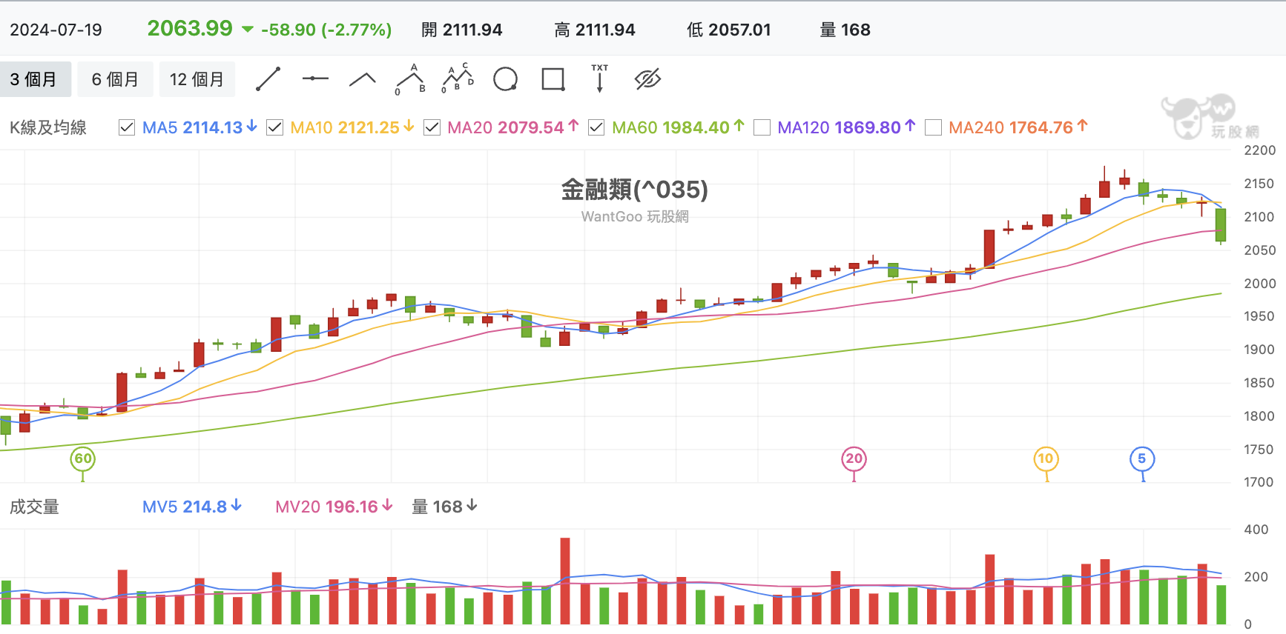The image size is (1286, 634).
Task: Click the K線及均線 section label
Action: click(48, 127)
